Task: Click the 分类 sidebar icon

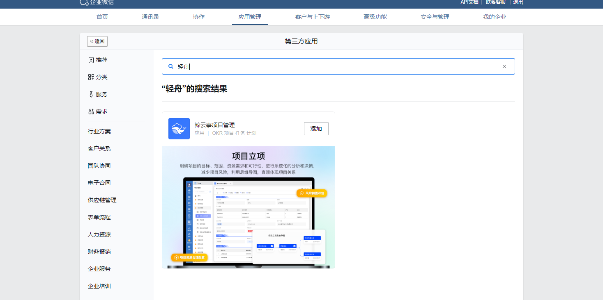Action: point(91,77)
